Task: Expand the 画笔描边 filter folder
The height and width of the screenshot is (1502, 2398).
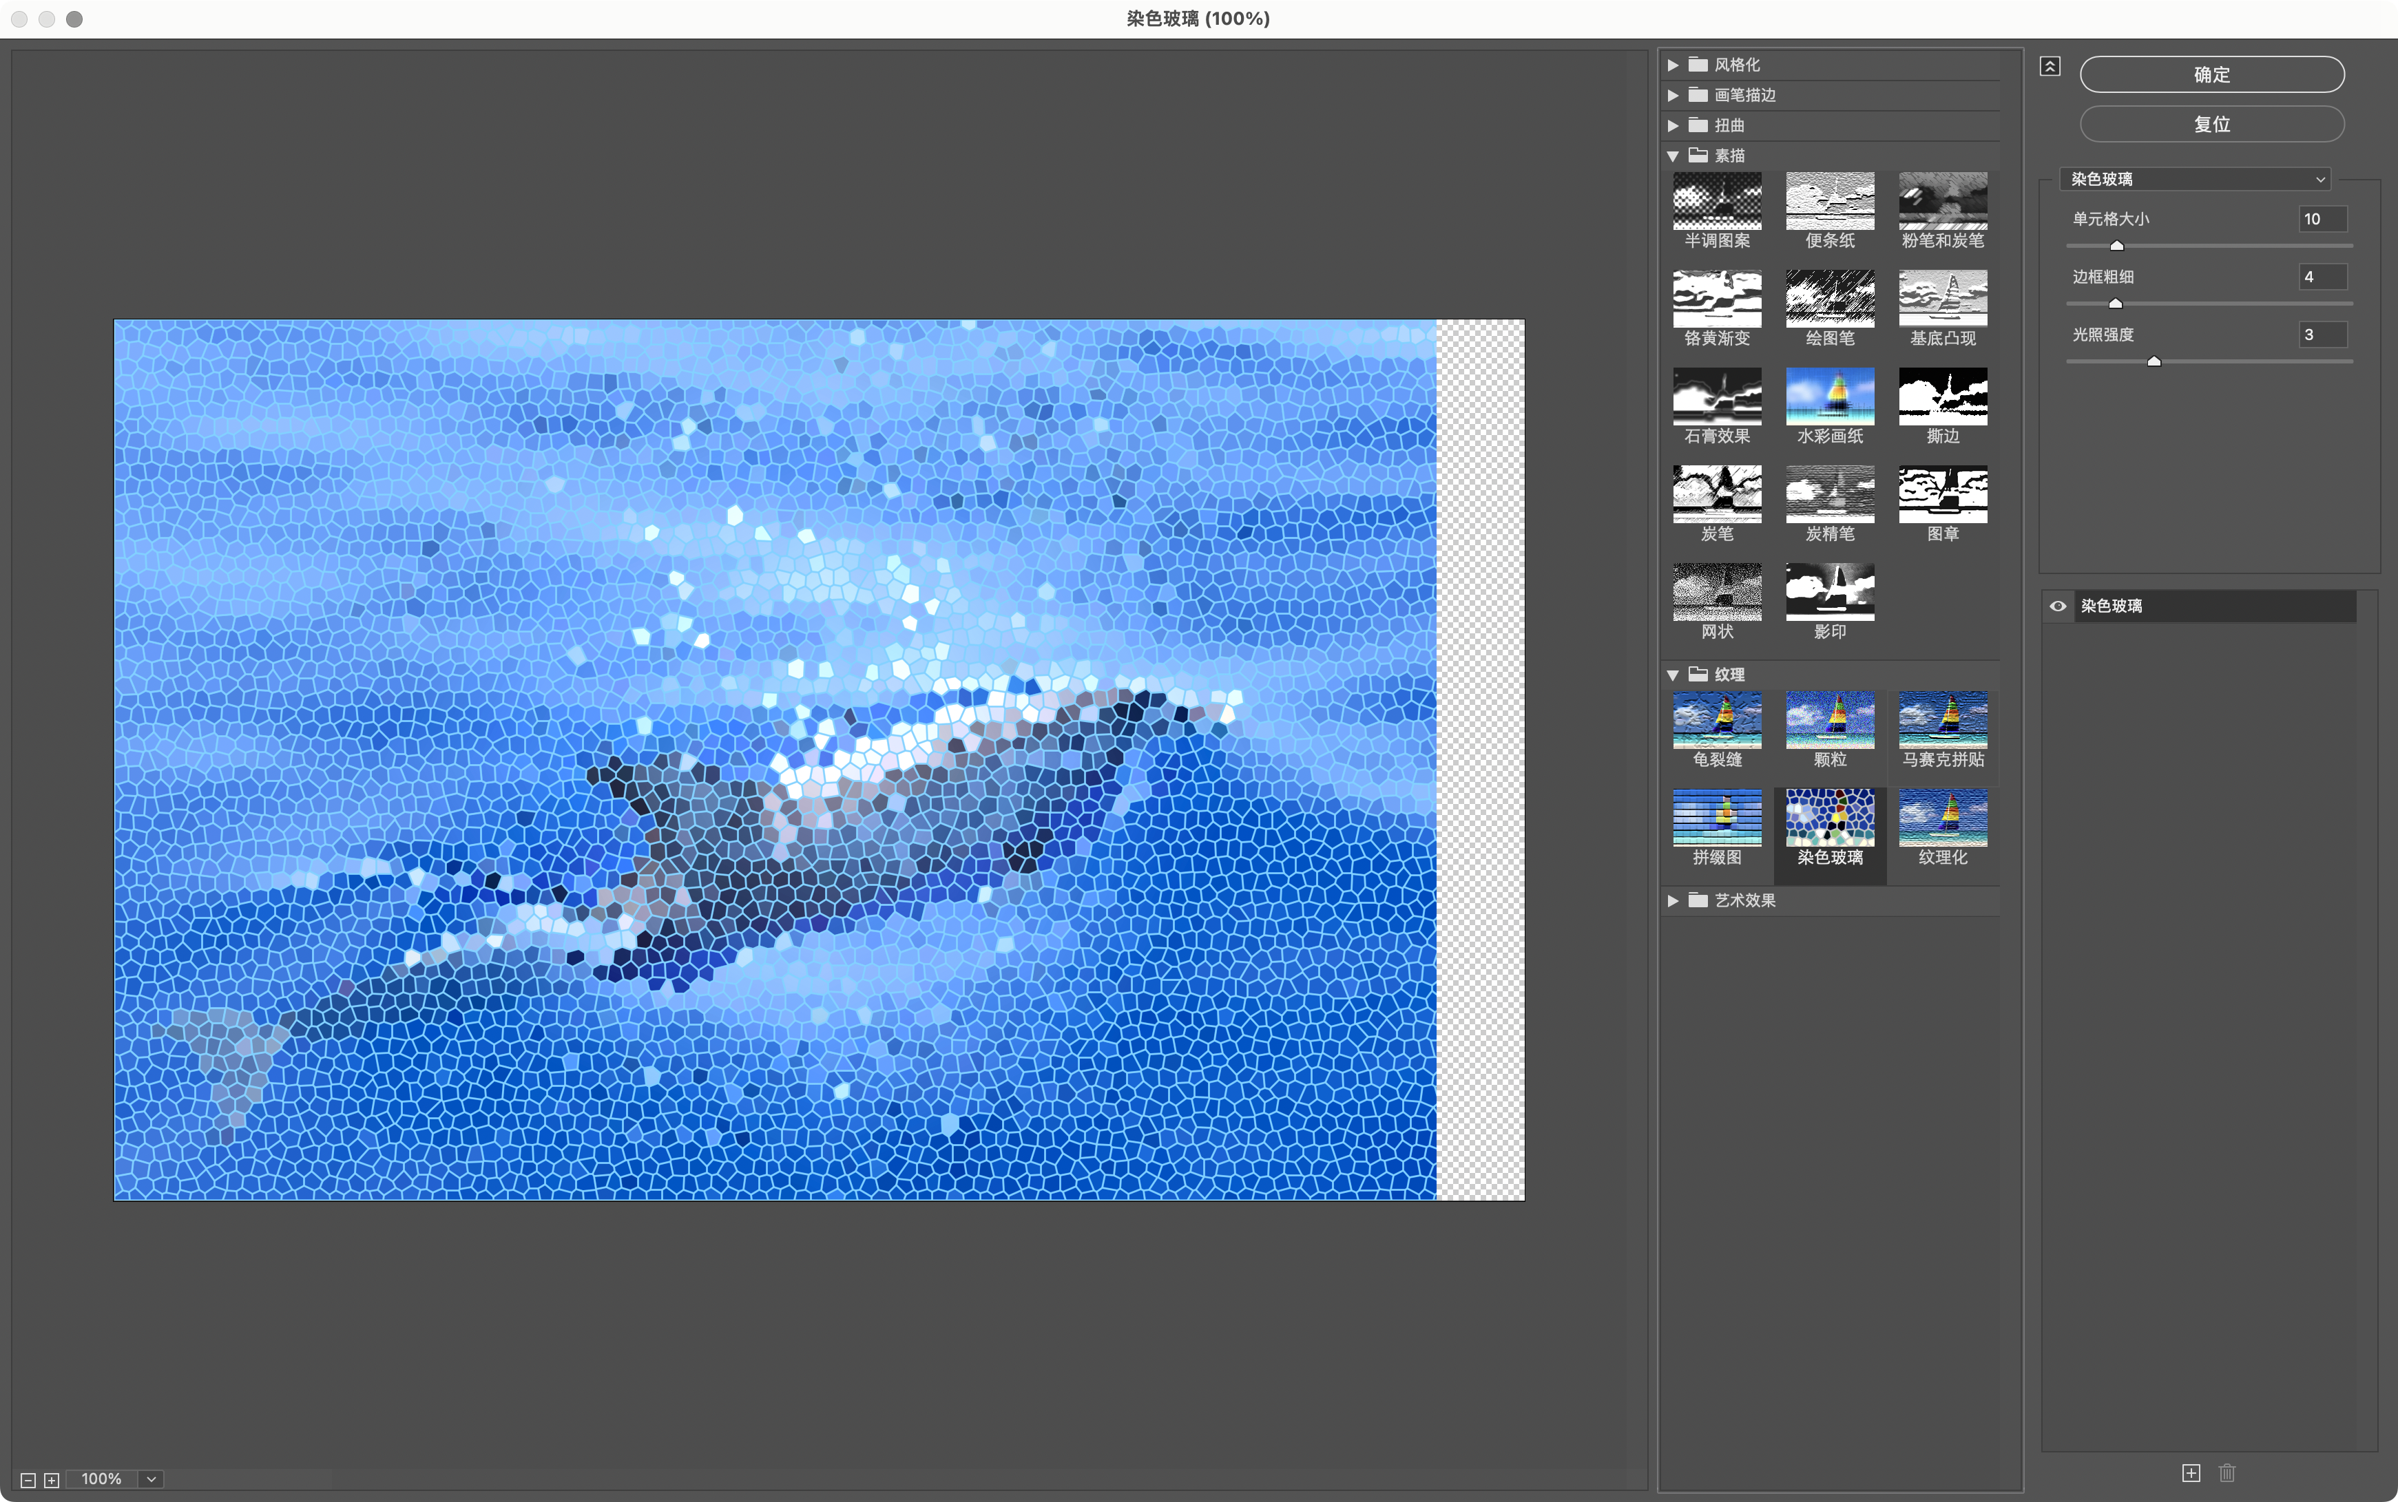Action: pyautogui.click(x=1673, y=96)
